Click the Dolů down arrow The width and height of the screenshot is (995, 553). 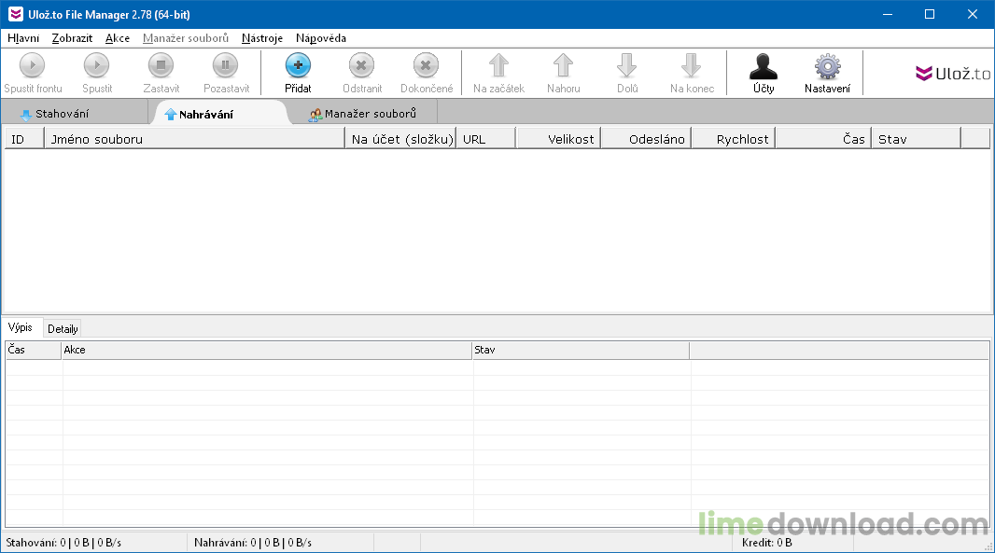coord(627,65)
